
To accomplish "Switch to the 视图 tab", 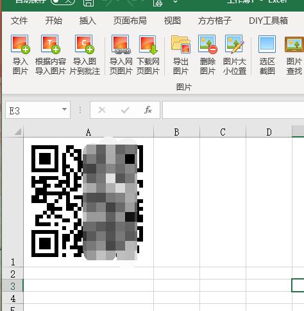I will coord(173,21).
